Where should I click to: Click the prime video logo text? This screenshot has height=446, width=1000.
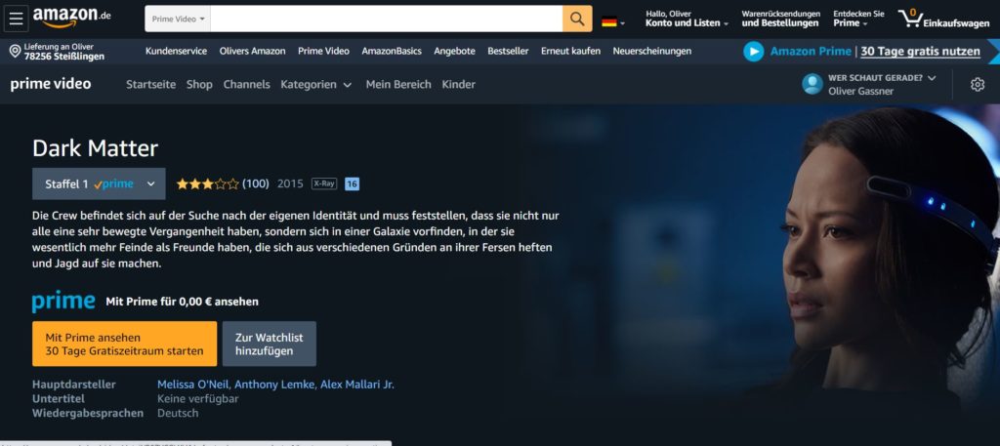point(51,84)
